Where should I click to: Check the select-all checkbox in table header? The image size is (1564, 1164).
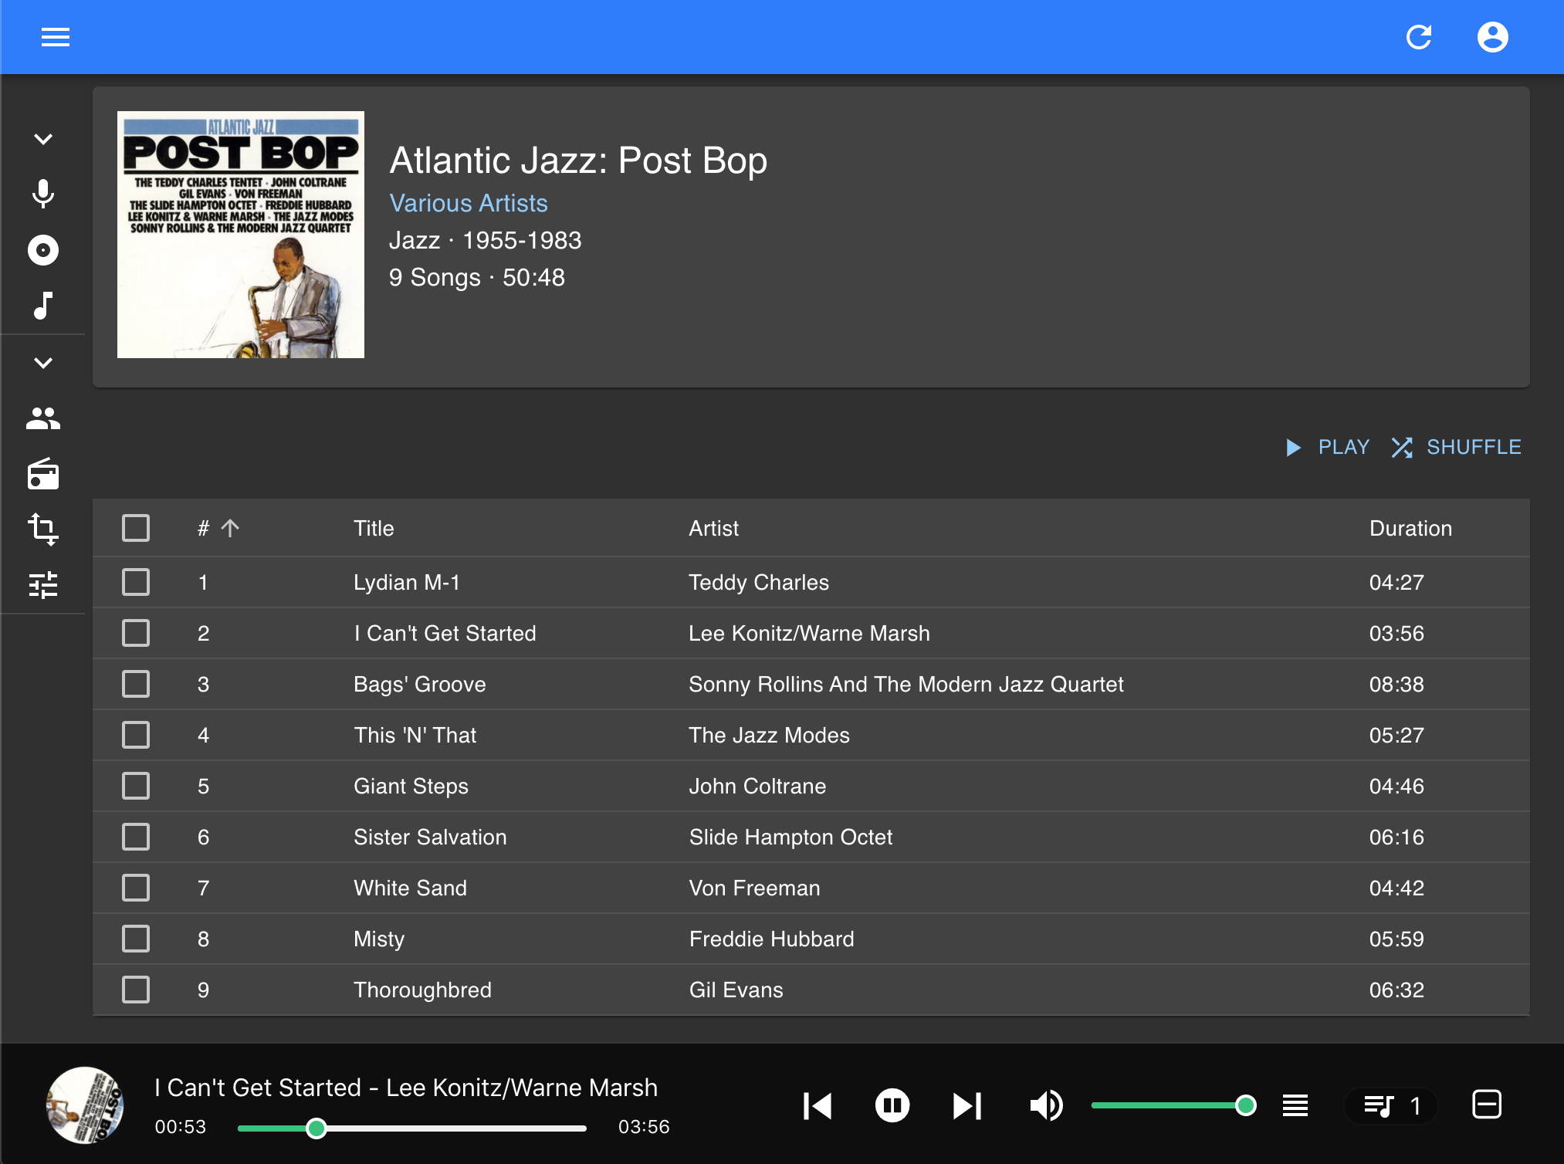[x=136, y=528]
